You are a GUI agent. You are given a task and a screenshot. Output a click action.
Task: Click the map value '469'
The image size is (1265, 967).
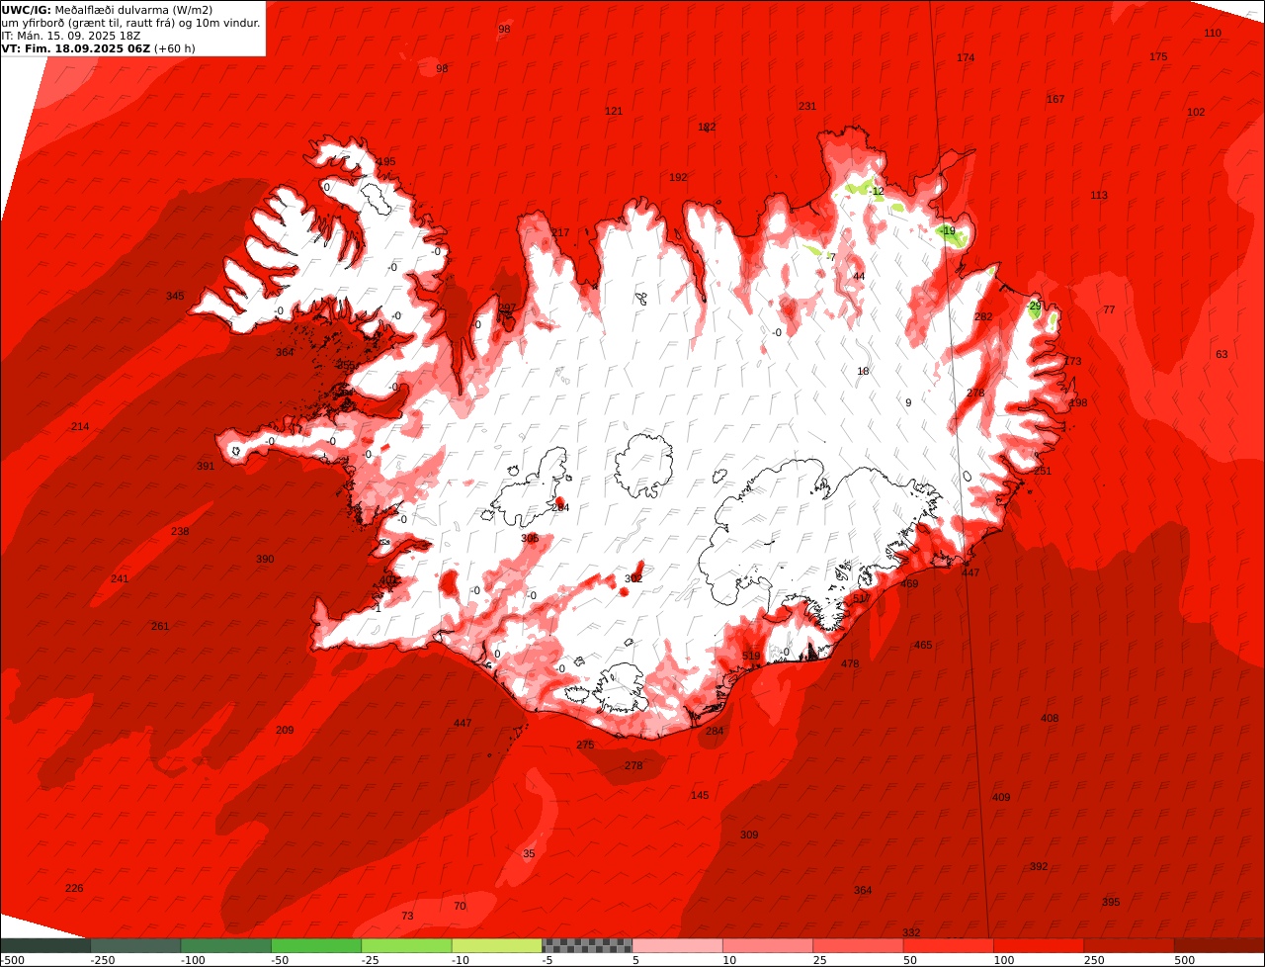tap(909, 583)
